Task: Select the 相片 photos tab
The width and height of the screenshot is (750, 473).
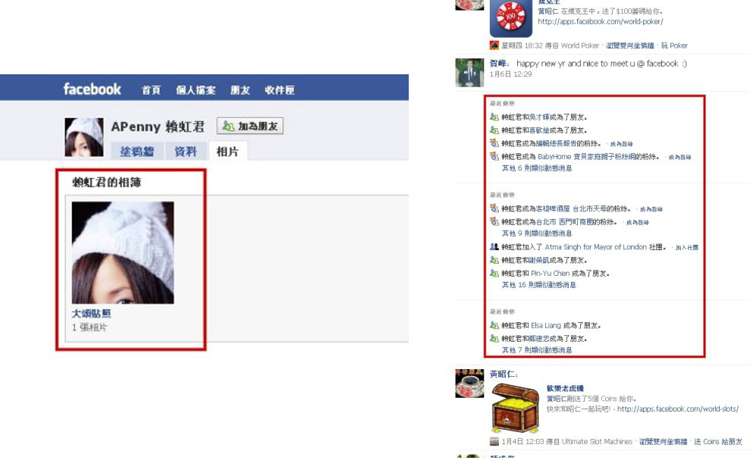Action: [x=228, y=151]
